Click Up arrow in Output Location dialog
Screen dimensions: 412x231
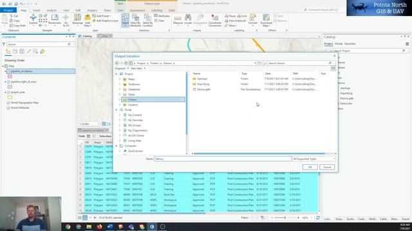[x=126, y=63]
